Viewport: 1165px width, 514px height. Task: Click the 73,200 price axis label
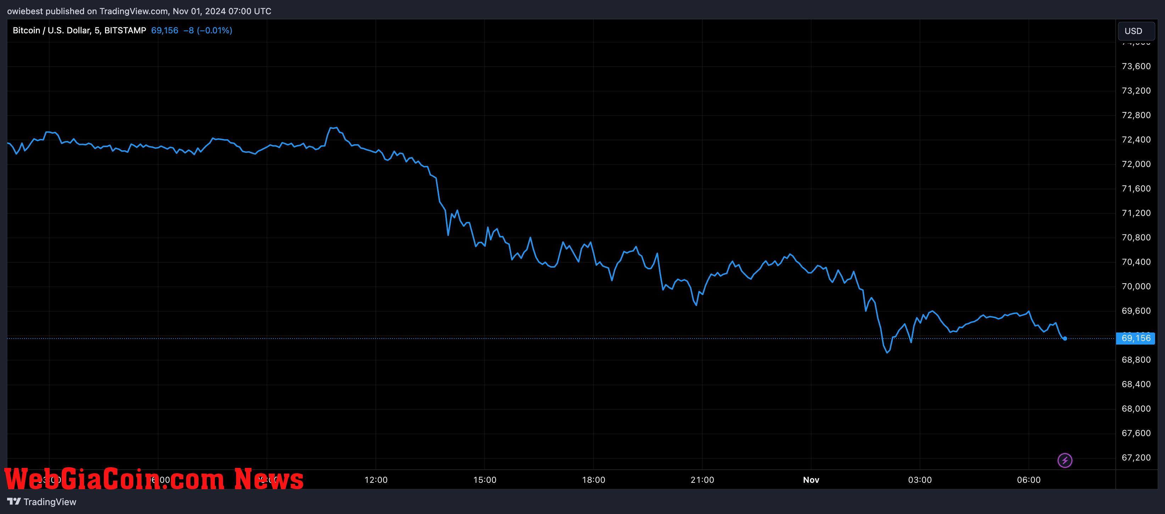click(x=1136, y=90)
